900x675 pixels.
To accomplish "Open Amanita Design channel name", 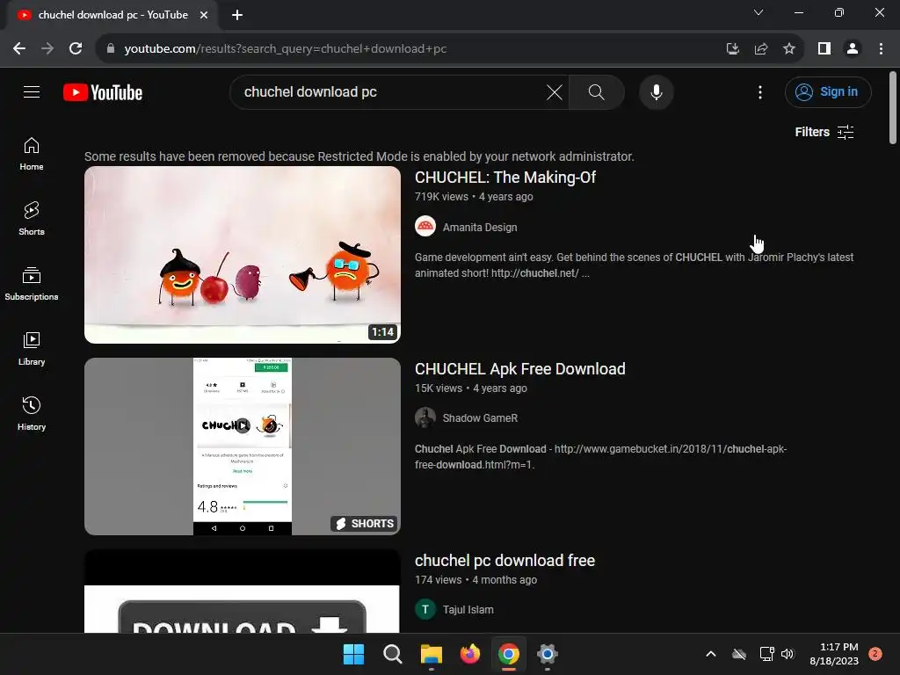I will (x=480, y=228).
